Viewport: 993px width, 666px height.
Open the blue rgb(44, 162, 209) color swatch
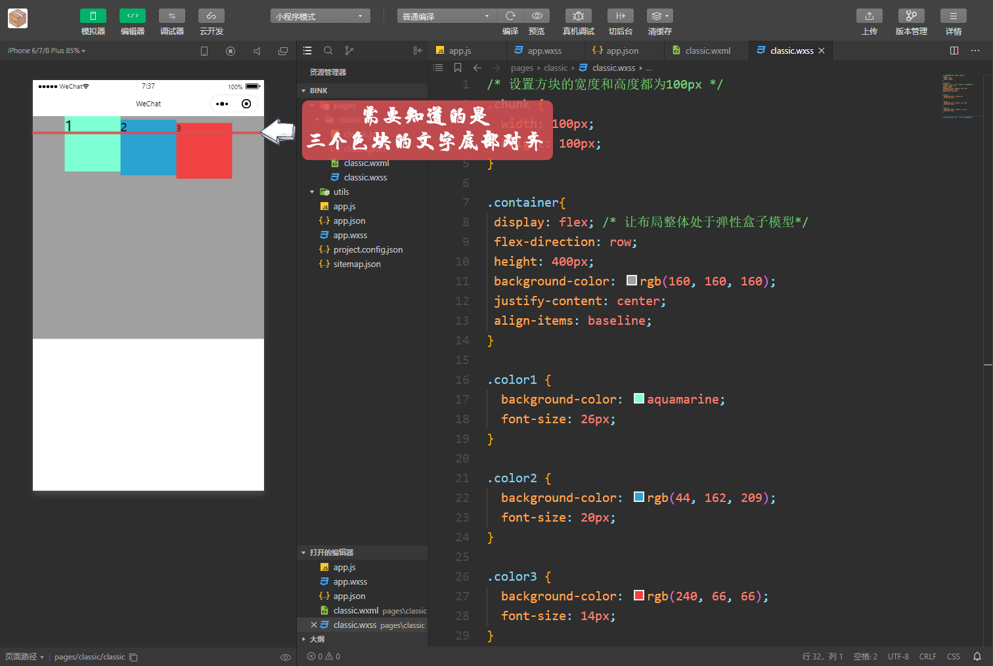(639, 497)
